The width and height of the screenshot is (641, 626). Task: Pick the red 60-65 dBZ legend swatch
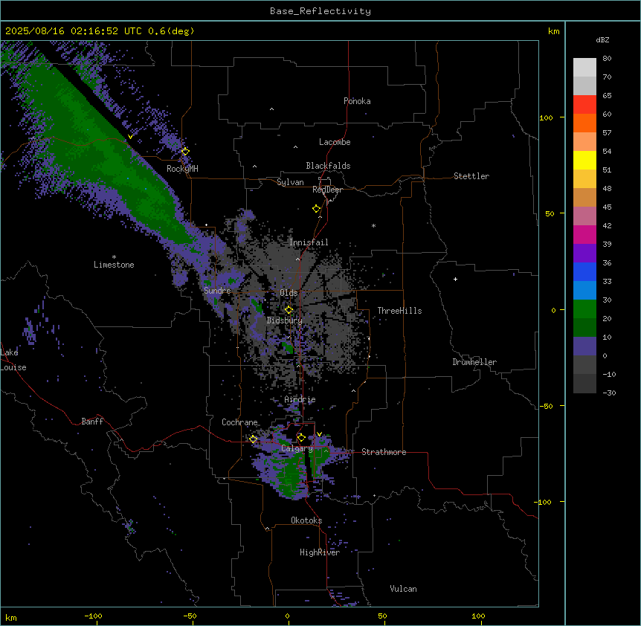pos(584,104)
